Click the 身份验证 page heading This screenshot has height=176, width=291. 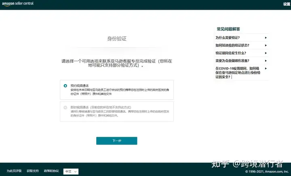(x=117, y=39)
